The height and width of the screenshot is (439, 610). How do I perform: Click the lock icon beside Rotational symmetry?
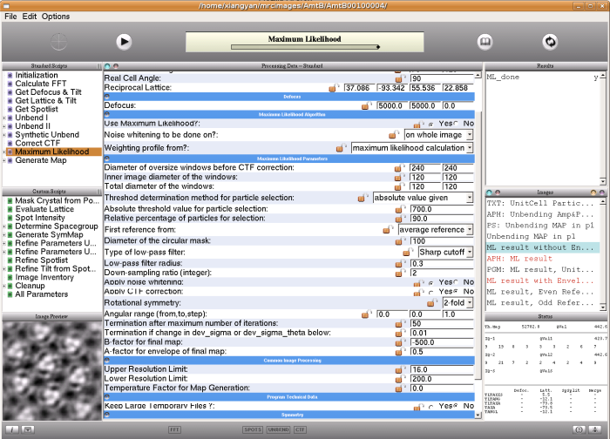431,302
